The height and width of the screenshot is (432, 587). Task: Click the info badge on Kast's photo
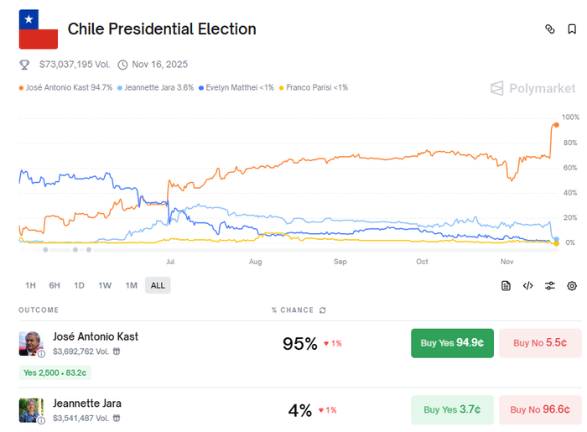(41, 353)
